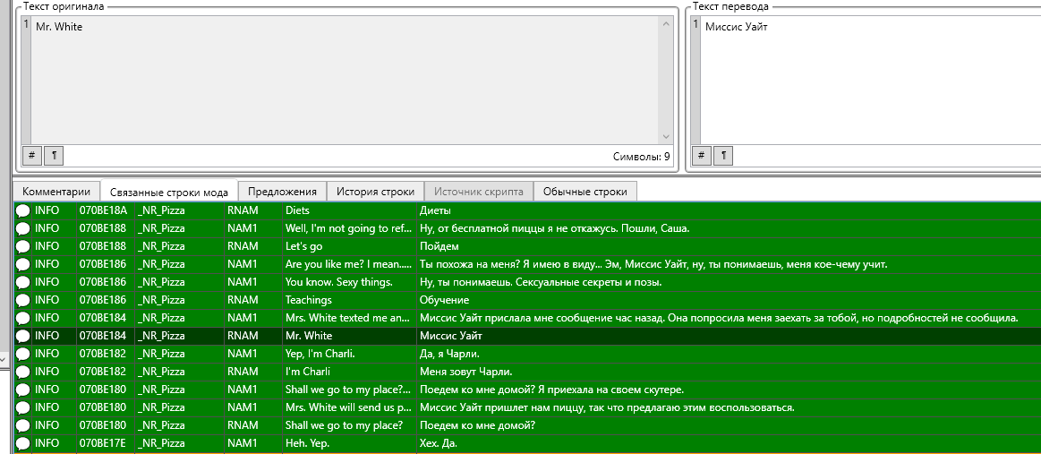Image resolution: width=1041 pixels, height=454 pixels.
Task: Click the speech bubble icon beside "You know. Sexy things."
Action: 22,282
